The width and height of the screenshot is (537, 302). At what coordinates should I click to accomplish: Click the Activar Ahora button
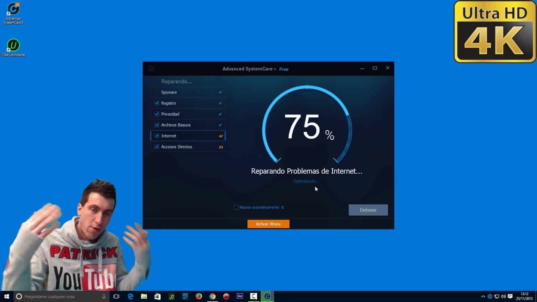point(268,224)
